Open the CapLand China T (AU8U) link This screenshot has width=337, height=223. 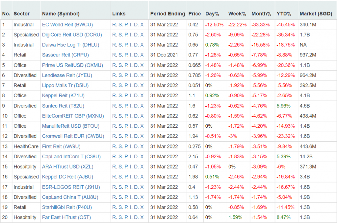click(x=70, y=197)
